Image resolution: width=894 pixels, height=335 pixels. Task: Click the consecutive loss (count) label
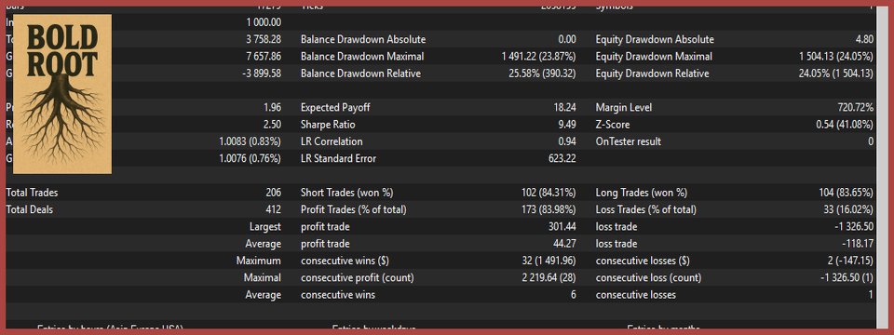point(649,278)
